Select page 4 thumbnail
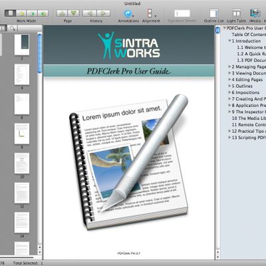The height and width of the screenshot is (266, 266). pyautogui.click(x=22, y=74)
